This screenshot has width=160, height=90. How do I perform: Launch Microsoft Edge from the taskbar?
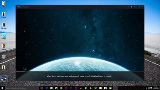47,88
